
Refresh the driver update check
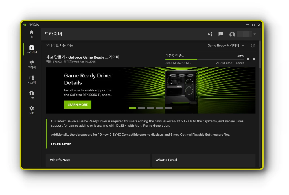253,46
